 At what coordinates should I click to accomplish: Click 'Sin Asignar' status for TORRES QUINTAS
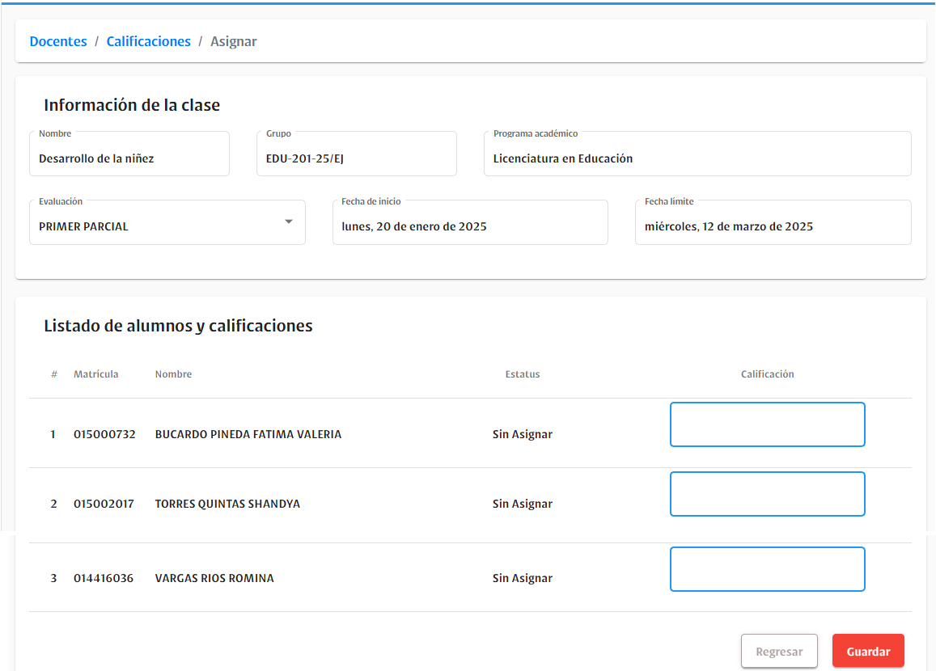(x=523, y=504)
